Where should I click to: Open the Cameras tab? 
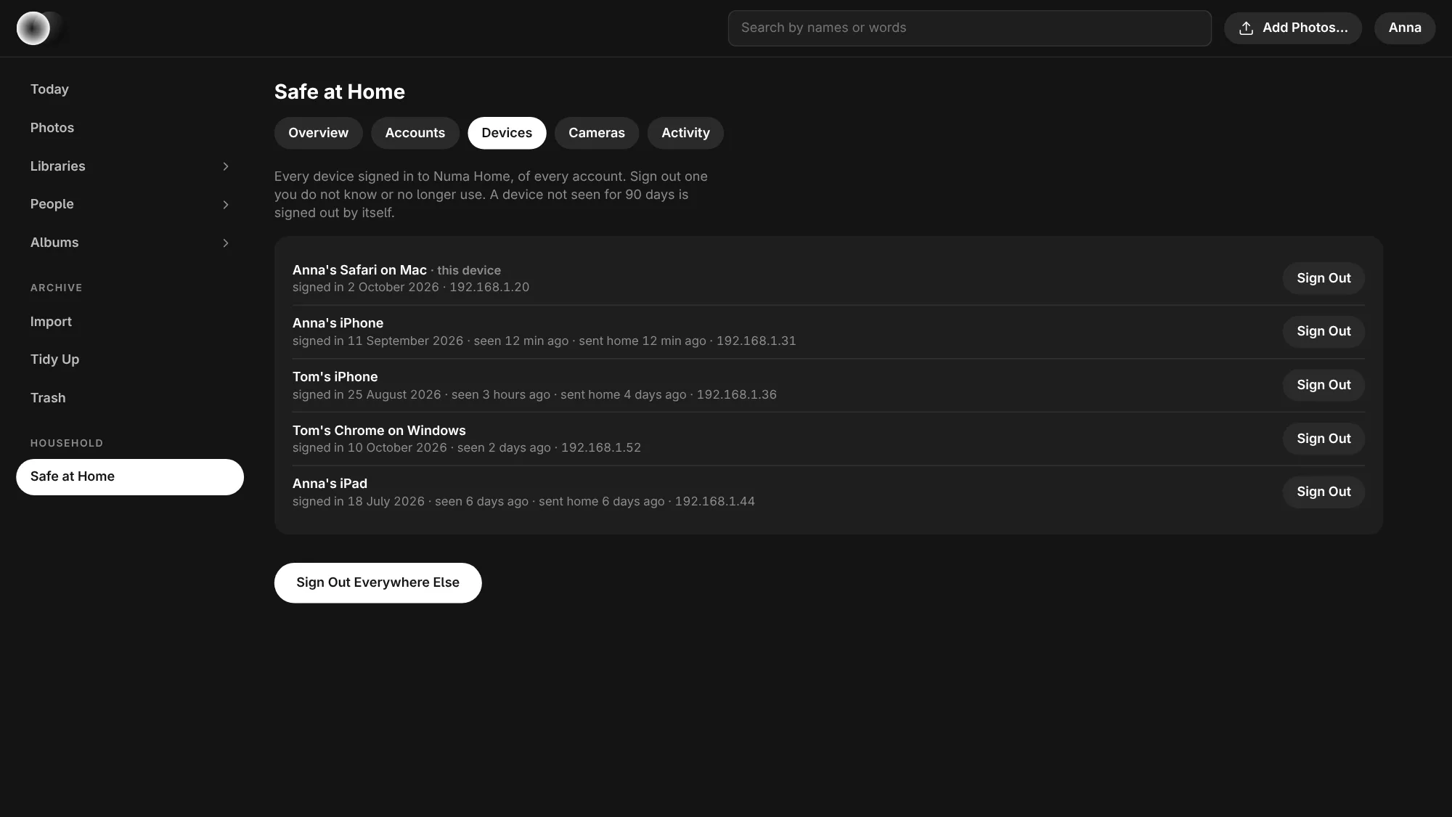(596, 133)
